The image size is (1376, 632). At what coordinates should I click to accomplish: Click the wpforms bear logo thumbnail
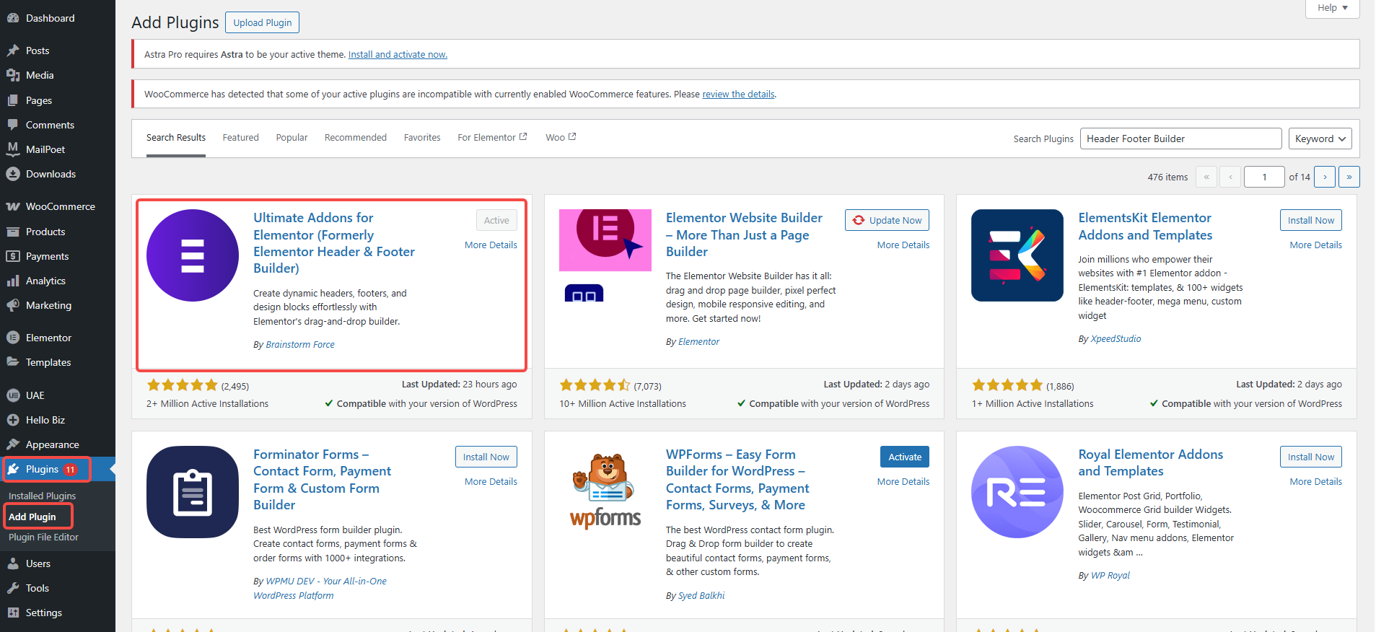pyautogui.click(x=605, y=492)
